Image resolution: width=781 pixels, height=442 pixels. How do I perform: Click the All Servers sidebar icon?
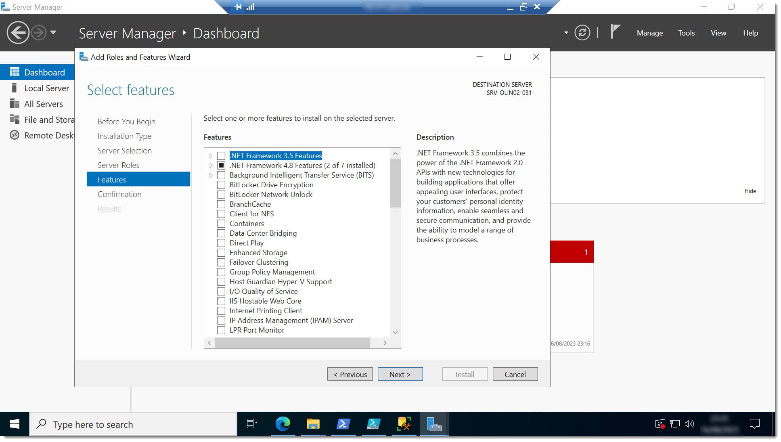(15, 104)
